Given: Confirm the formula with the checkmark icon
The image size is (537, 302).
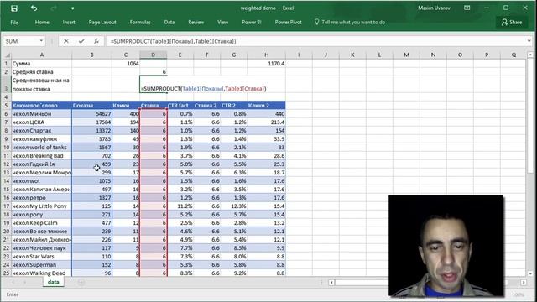Looking at the screenshot, I should 81,41.
